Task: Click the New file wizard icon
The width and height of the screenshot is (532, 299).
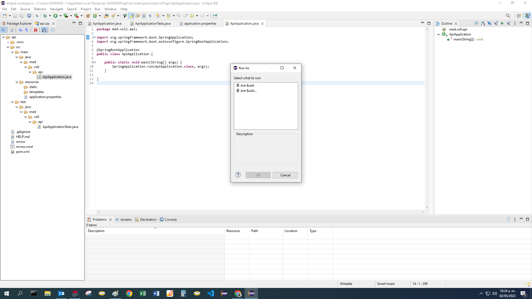Action: click(5, 16)
